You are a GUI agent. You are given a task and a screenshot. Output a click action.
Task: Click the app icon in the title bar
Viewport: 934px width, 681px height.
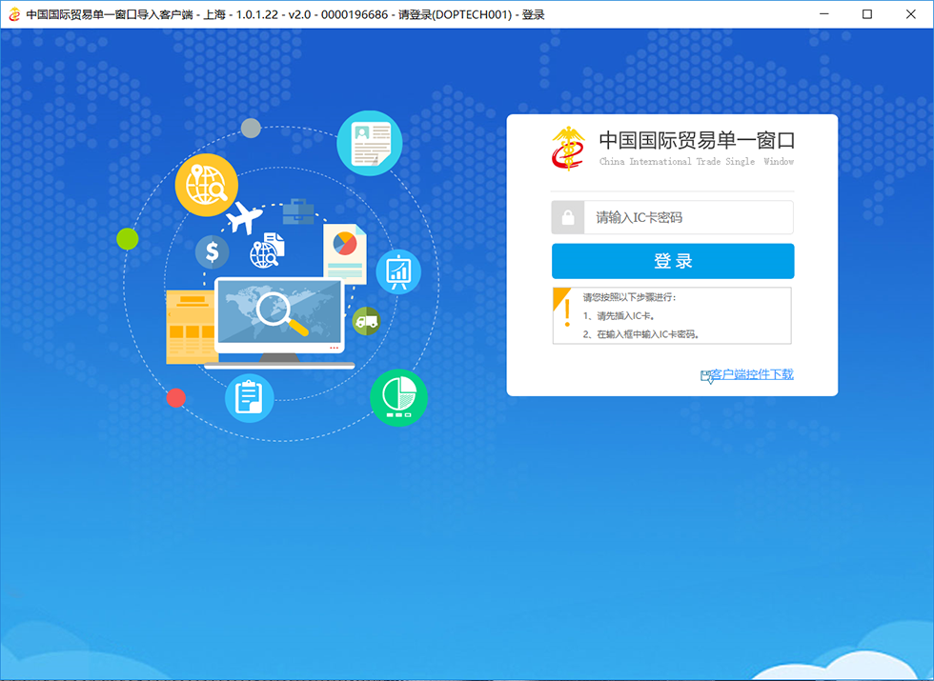(12, 13)
